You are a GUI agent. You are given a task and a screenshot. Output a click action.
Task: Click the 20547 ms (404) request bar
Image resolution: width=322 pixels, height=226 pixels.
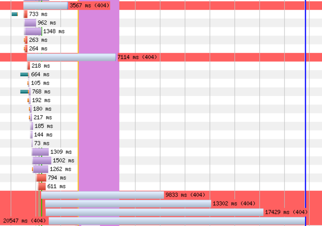177,221
